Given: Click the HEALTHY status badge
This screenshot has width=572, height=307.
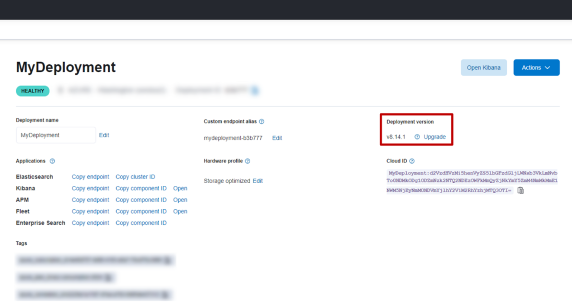Looking at the screenshot, I should coord(32,90).
